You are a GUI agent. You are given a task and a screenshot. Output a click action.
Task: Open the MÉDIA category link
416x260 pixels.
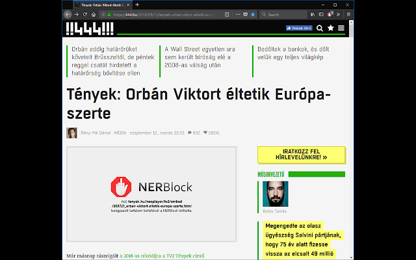[x=120, y=133]
